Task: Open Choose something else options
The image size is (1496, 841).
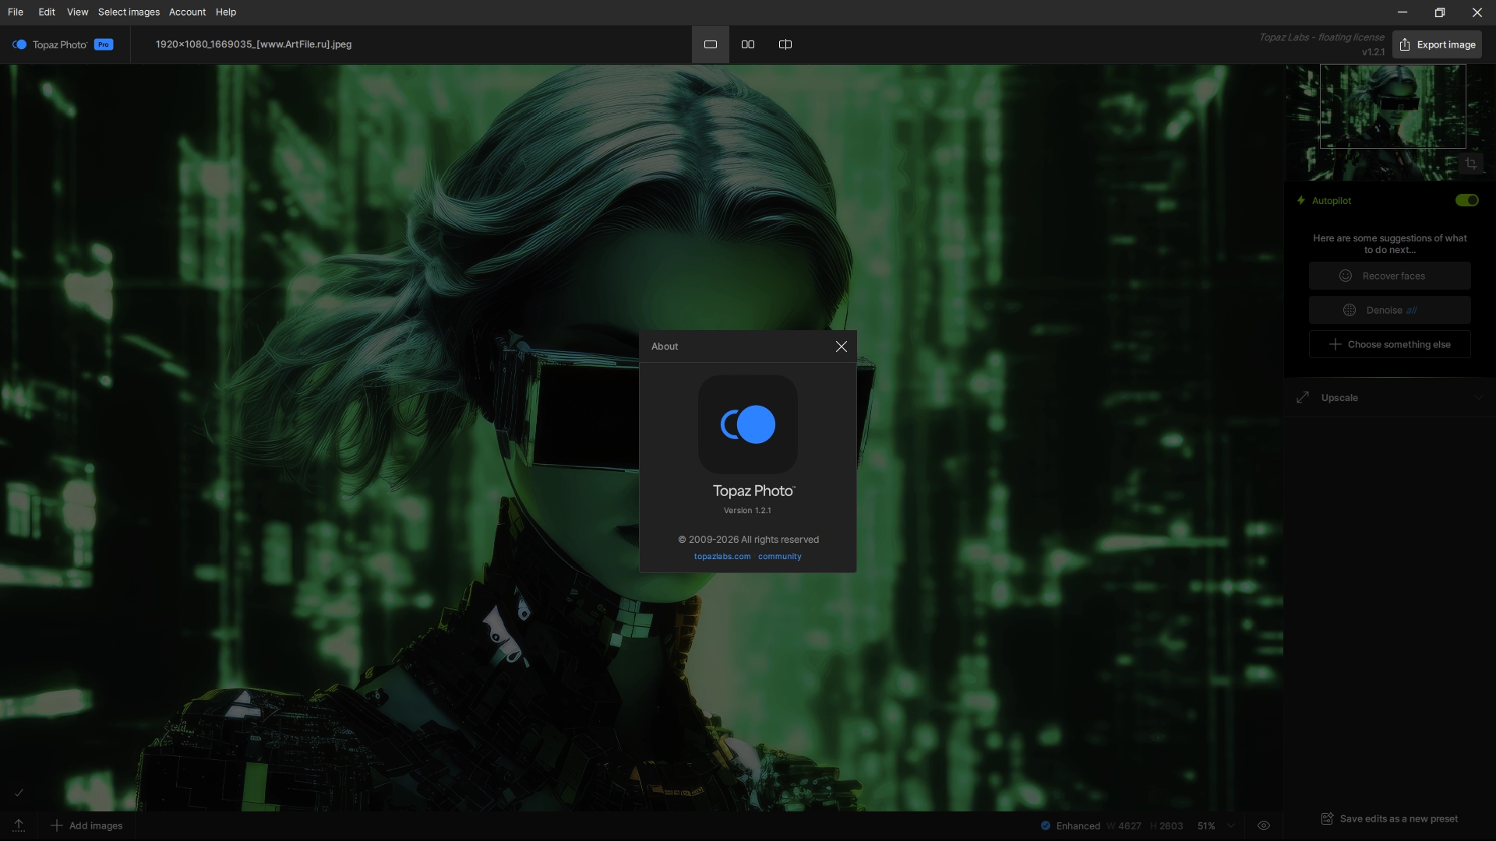Action: [1389, 344]
